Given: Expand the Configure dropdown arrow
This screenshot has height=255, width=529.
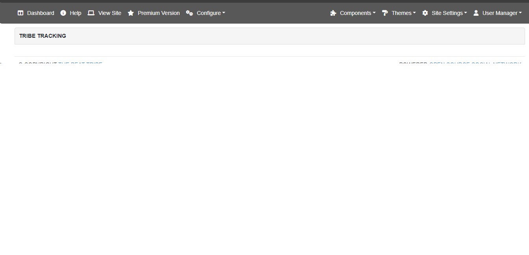Looking at the screenshot, I should click(x=224, y=13).
